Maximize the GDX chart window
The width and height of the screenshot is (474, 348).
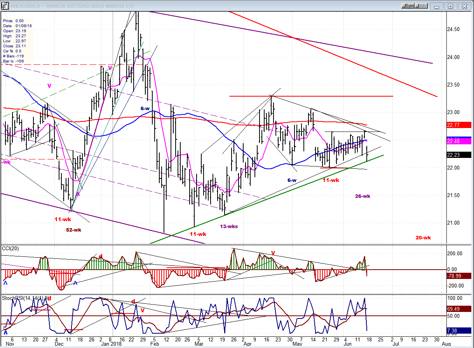(x=451, y=6)
